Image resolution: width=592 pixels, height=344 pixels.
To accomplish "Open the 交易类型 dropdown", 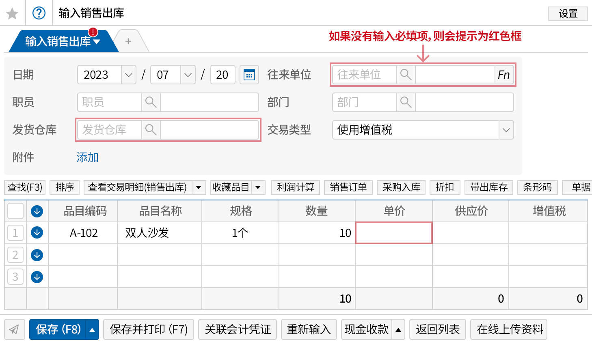I will [x=506, y=130].
